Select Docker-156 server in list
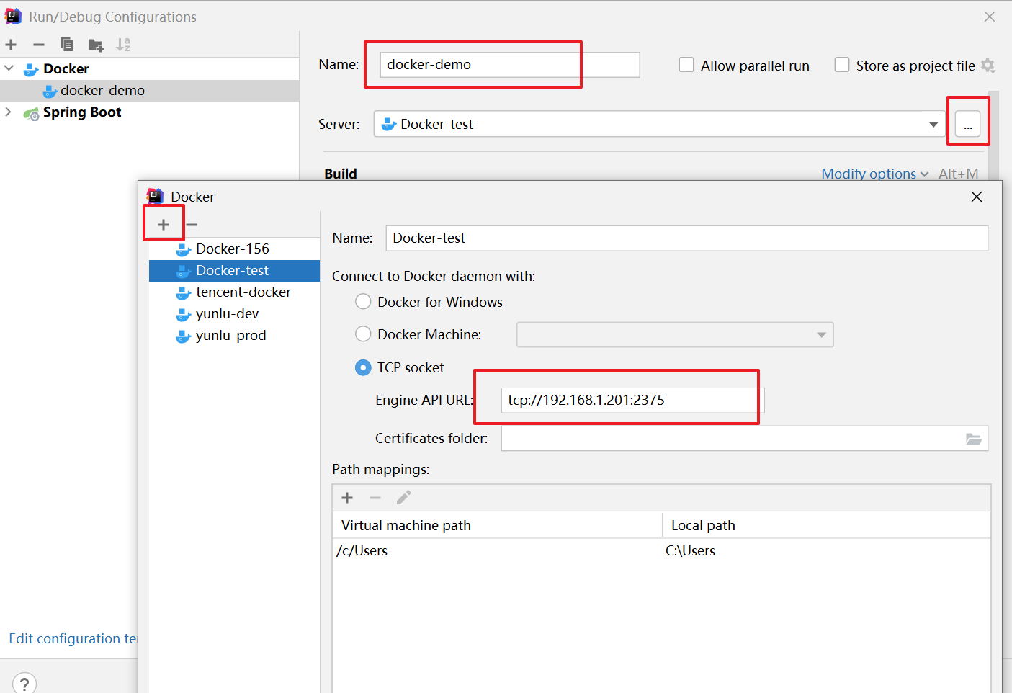Screen dimensions: 1012x693 pyautogui.click(x=234, y=249)
